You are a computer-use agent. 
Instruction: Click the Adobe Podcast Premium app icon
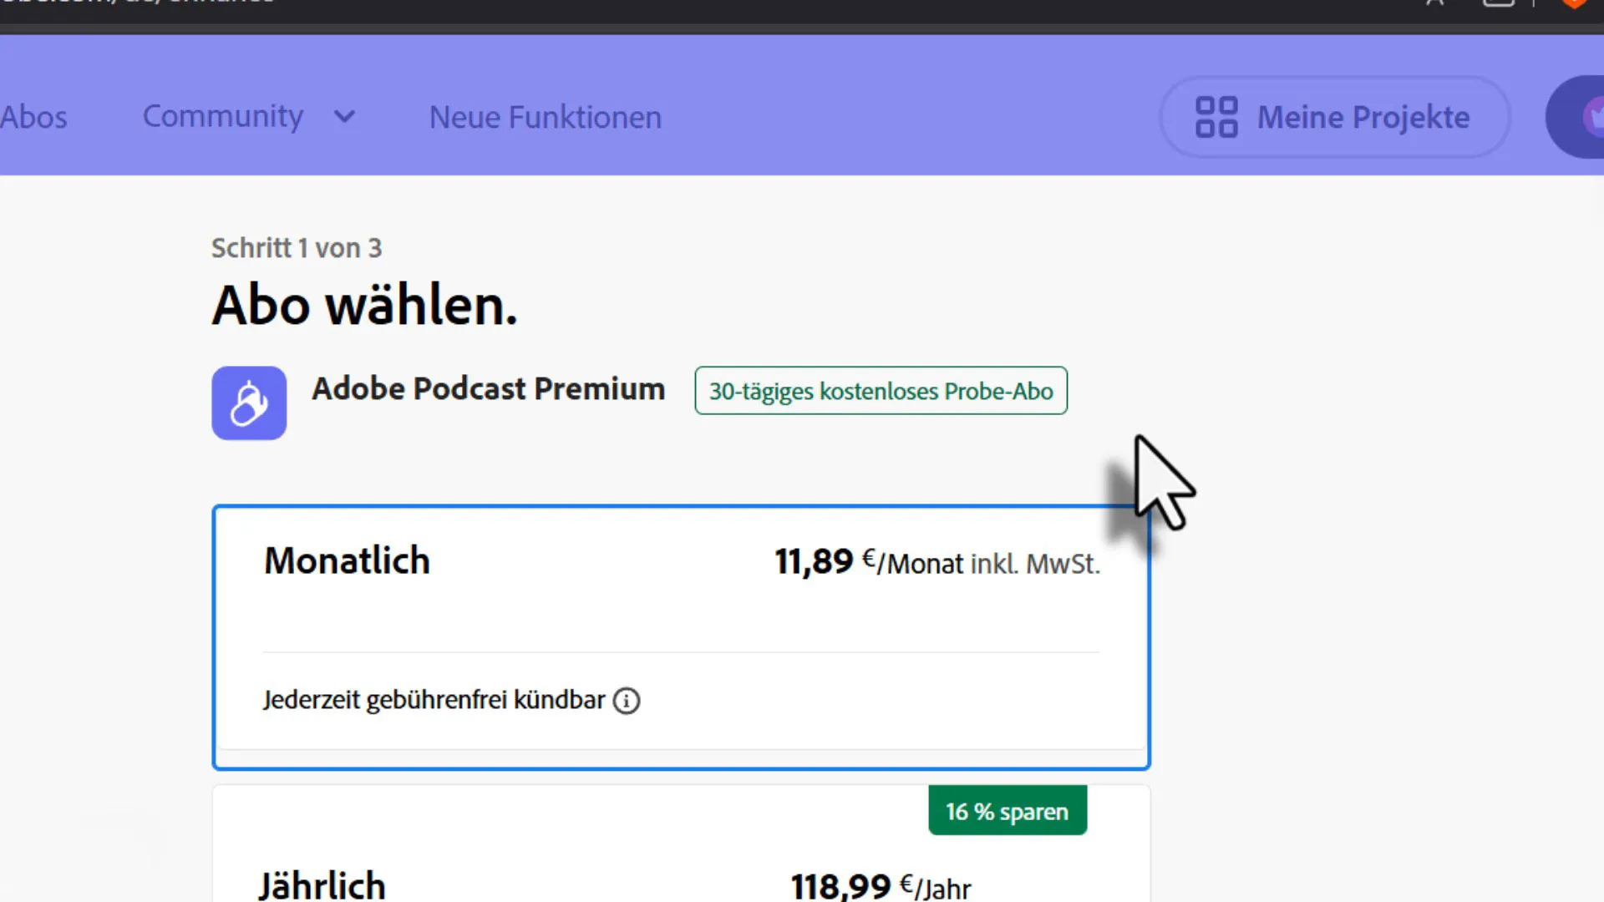tap(249, 403)
